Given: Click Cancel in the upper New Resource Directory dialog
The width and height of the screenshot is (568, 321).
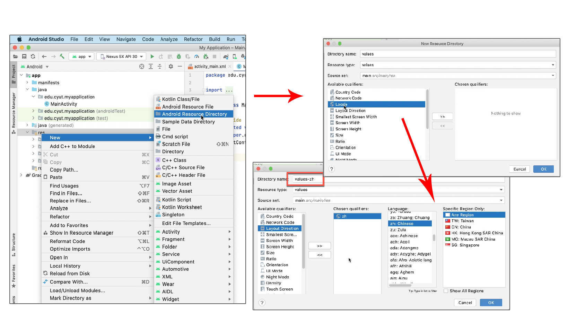Looking at the screenshot, I should 519,169.
